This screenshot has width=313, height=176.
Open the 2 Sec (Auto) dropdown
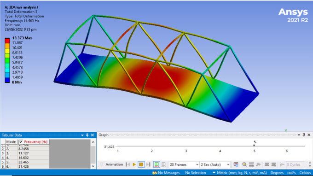215,164
